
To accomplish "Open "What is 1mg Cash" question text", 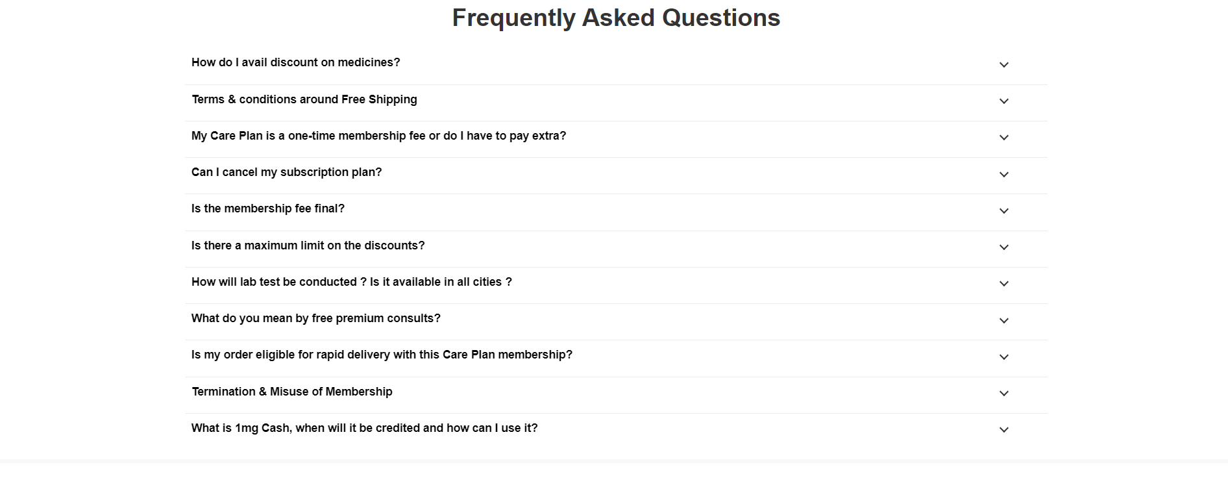I will (x=364, y=428).
